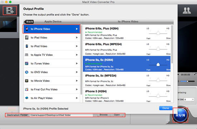The height and width of the screenshot is (129, 197).
Task: Choose the iPhone 6/6s, Plus (H264) profile
Action: pyautogui.click(x=127, y=32)
